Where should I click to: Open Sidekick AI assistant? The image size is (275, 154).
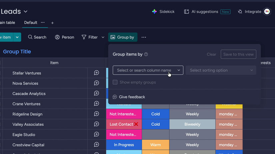click(163, 12)
